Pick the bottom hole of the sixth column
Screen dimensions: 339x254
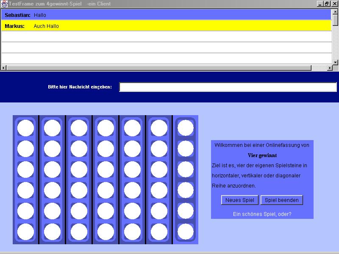coord(159,232)
